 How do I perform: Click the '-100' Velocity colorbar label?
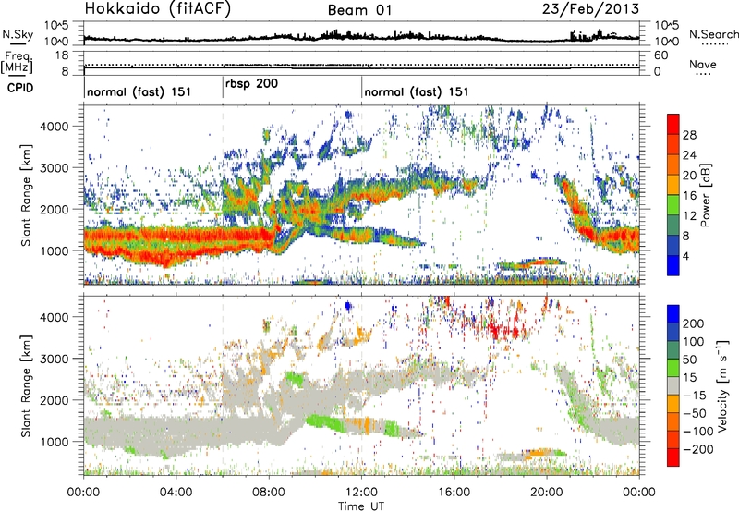[x=698, y=432]
